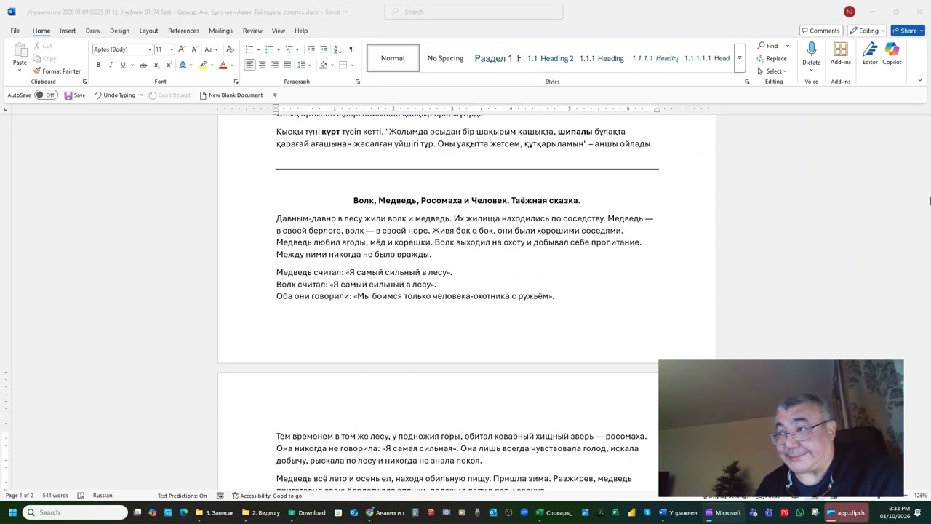Toggle italic formatting

click(x=111, y=65)
